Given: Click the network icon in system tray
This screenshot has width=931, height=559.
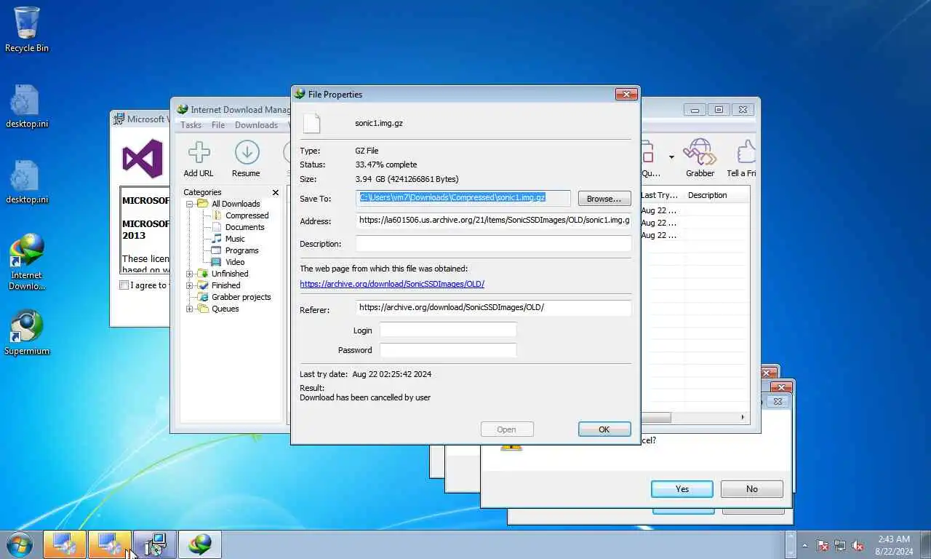Looking at the screenshot, I should (x=840, y=545).
